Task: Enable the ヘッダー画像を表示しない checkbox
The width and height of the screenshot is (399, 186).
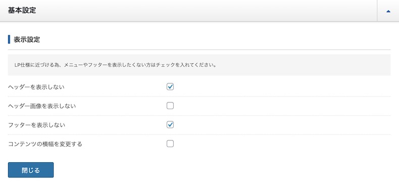Action: pos(170,106)
